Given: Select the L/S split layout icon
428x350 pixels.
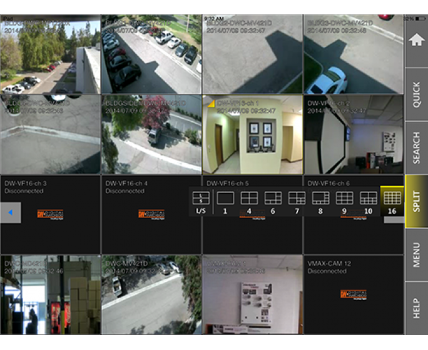Looking at the screenshot, I should (x=201, y=202).
